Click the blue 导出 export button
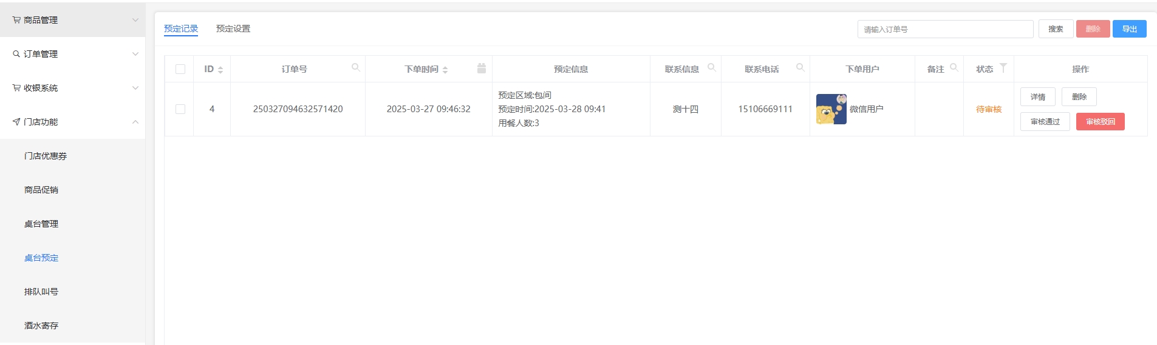 click(1129, 29)
